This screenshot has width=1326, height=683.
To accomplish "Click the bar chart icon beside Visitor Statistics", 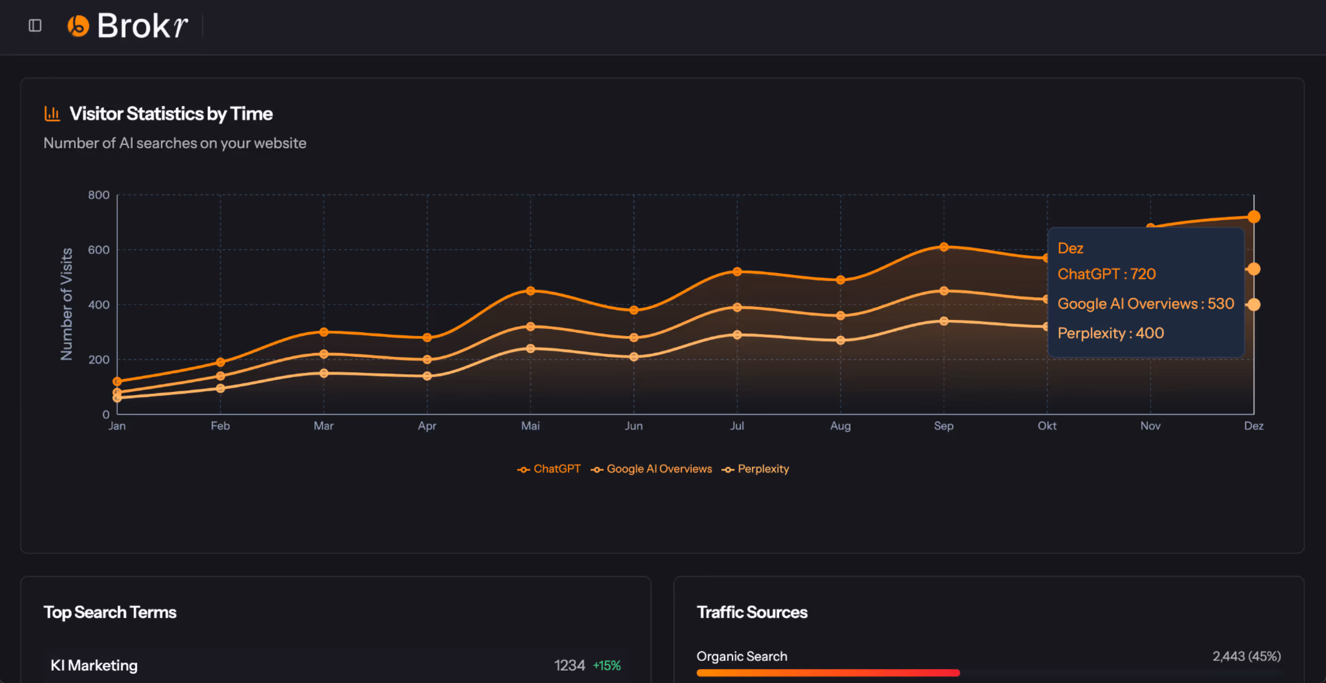I will coord(52,113).
